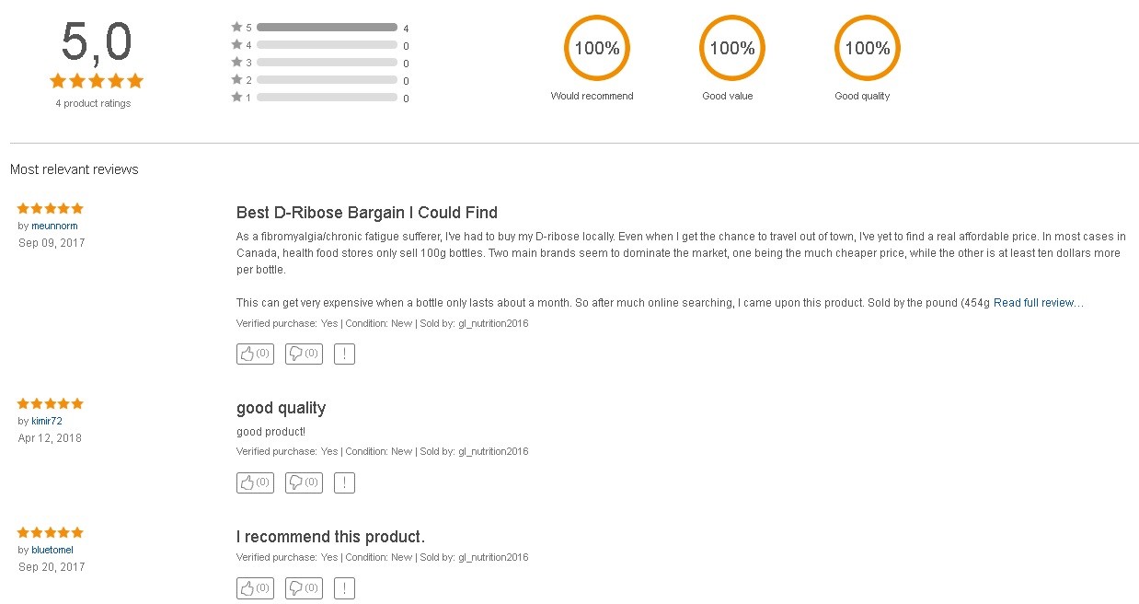Image resolution: width=1139 pixels, height=604 pixels.
Task: Flag the 'good quality' review with exclamation icon
Action: coord(344,482)
